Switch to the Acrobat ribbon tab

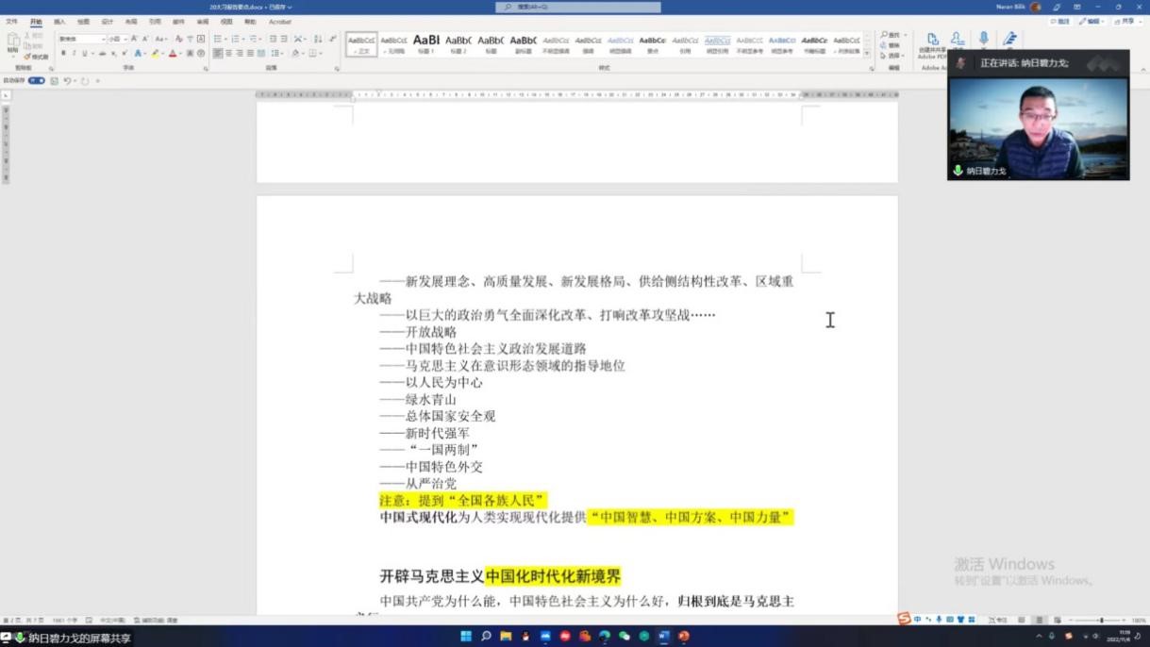(x=280, y=22)
